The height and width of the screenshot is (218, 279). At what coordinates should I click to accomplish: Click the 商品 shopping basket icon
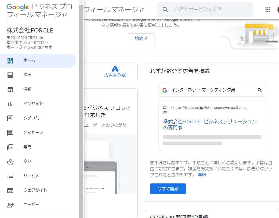(x=10, y=161)
